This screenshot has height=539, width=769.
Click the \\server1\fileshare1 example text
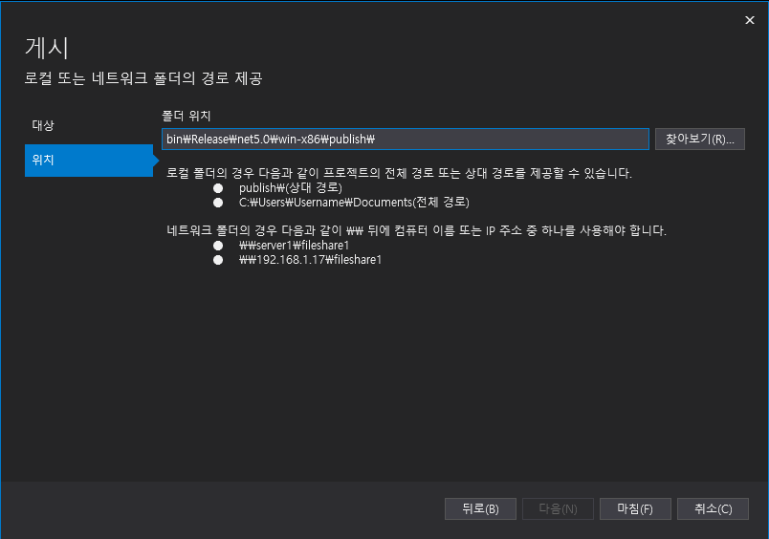pos(295,246)
